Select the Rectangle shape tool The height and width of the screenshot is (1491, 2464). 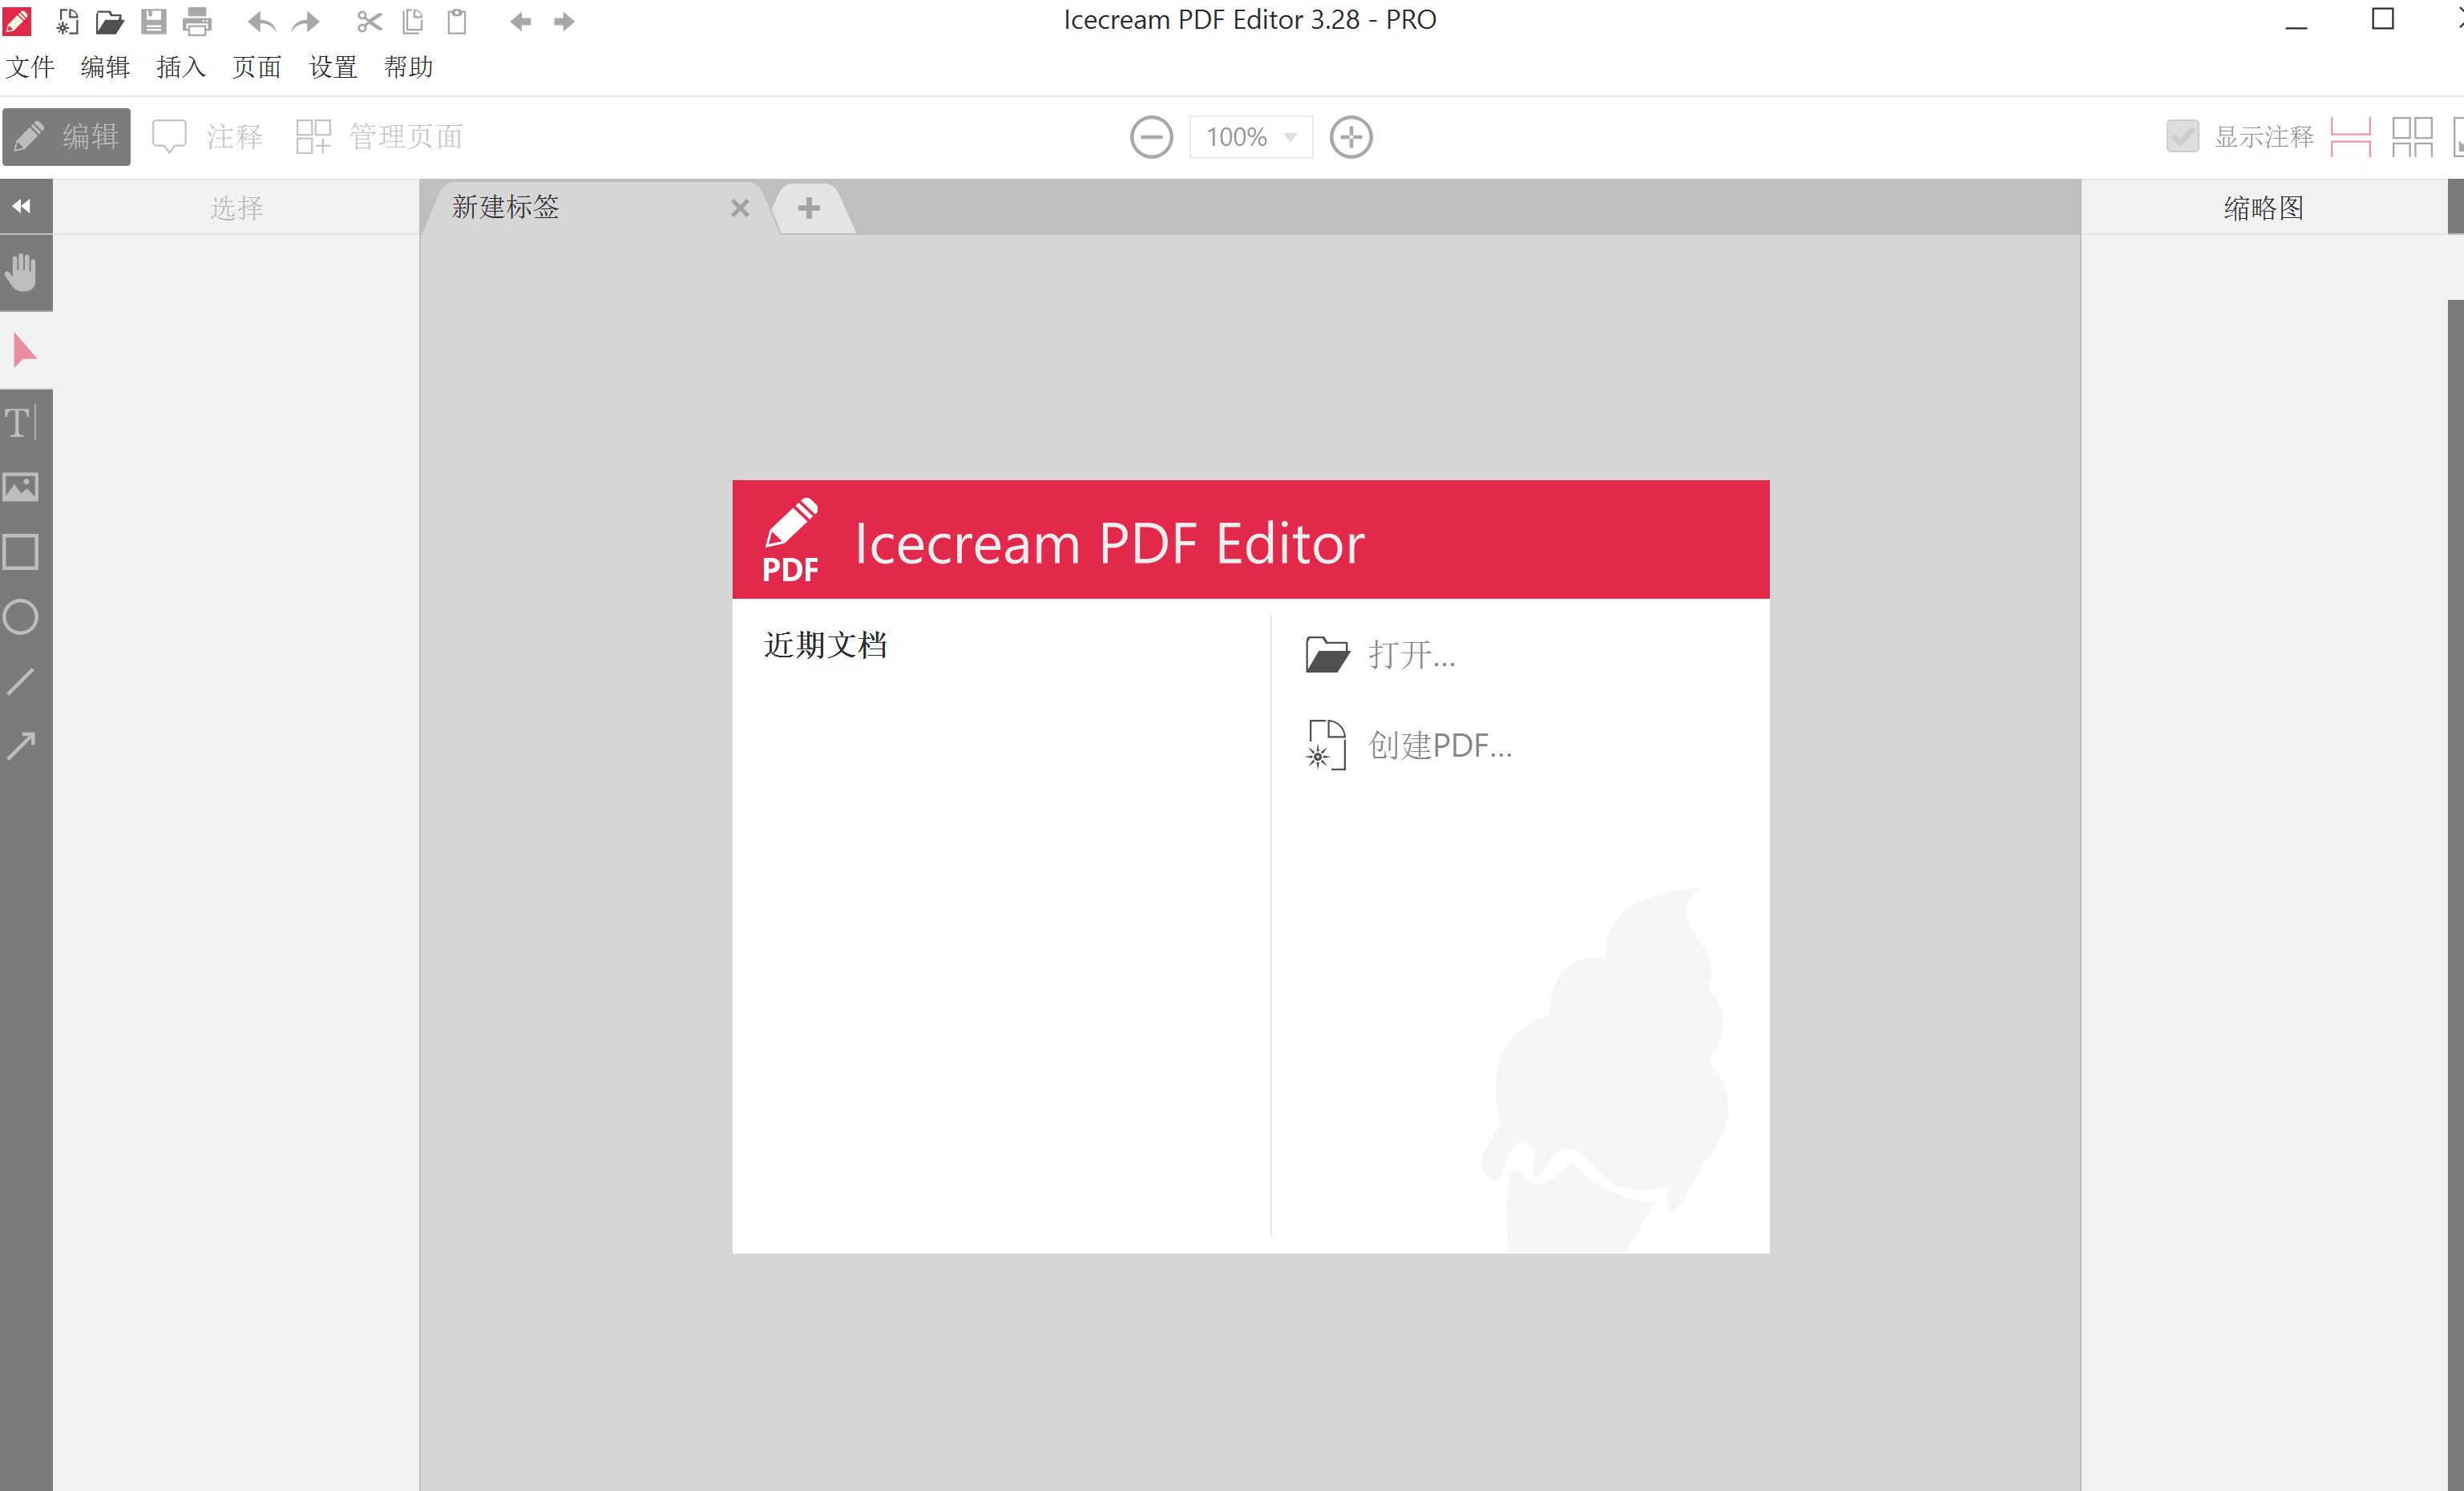pos(21,552)
